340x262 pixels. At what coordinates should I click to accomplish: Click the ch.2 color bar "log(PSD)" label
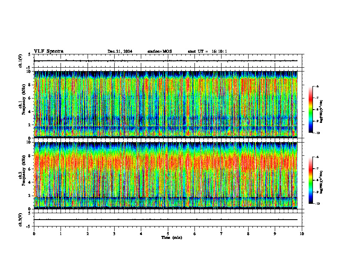coord(322,182)
